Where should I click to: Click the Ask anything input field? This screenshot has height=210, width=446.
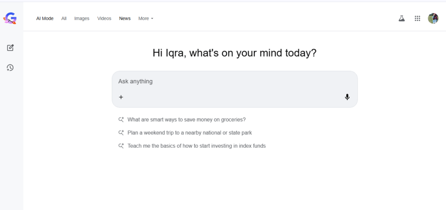pyautogui.click(x=235, y=89)
